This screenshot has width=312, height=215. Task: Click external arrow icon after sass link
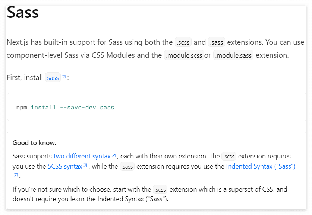tap(64, 77)
